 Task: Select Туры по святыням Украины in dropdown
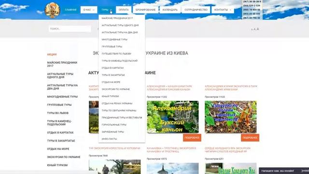(x=119, y=111)
